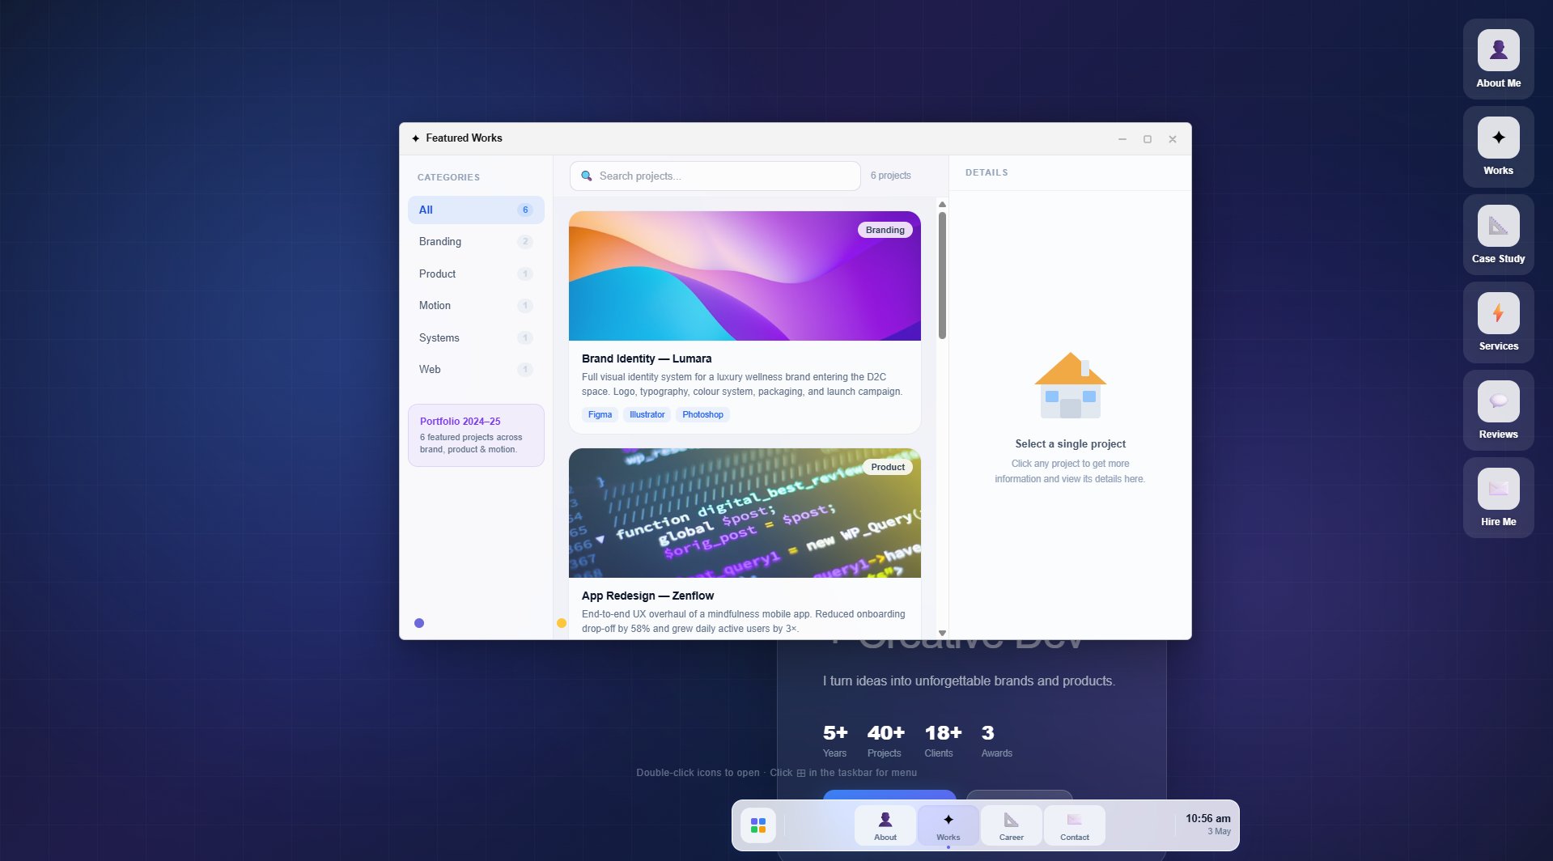Select the Product category

(x=476, y=274)
